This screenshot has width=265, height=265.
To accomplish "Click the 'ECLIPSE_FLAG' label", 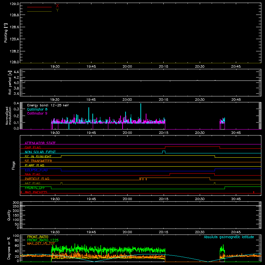I will point(36,170).
